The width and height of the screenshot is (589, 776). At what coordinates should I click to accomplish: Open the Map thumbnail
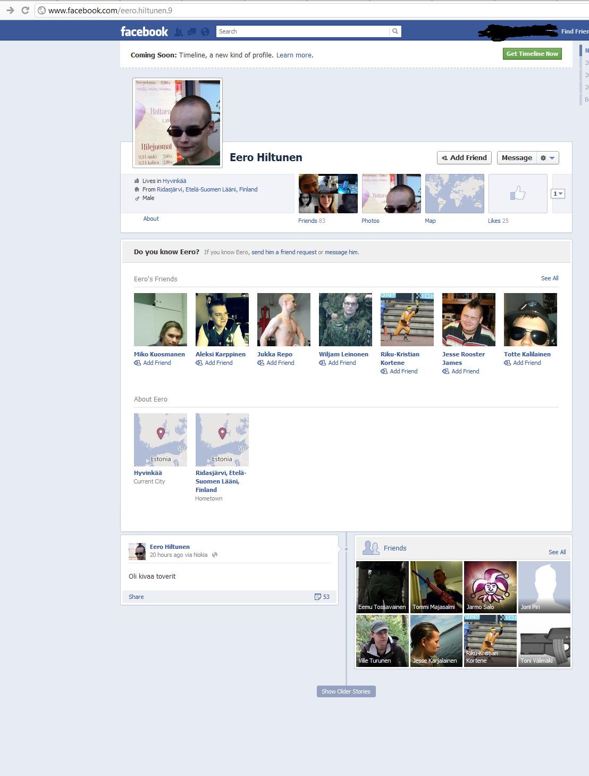coord(455,194)
